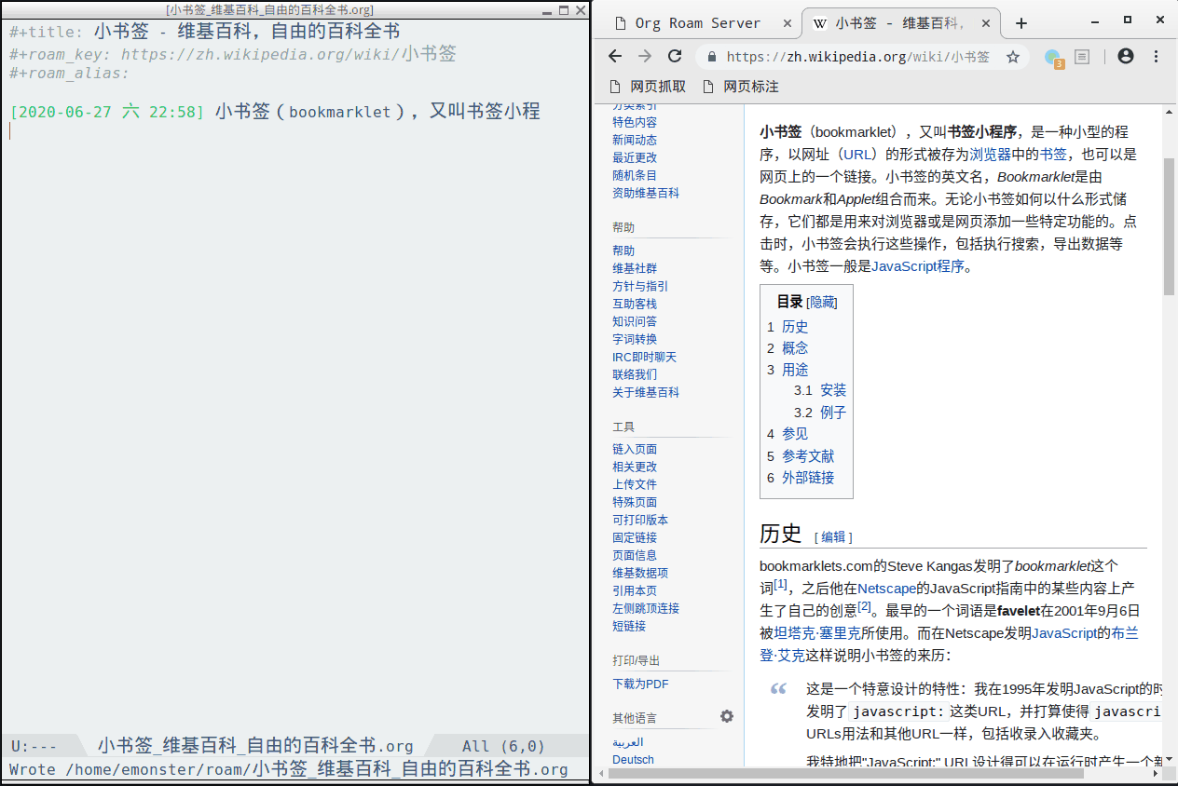
Task: Jump to contents entry 2 概念
Action: (x=795, y=348)
